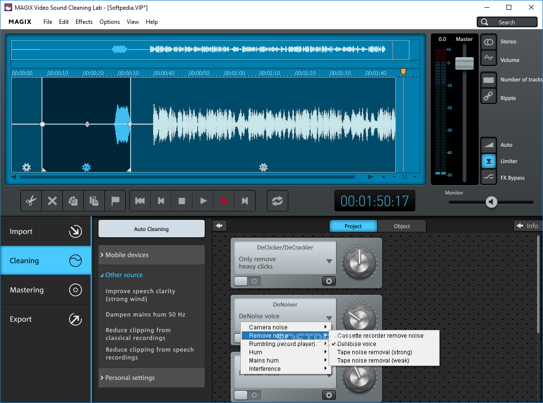
Task: Start recording with the red record button
Action: pyautogui.click(x=224, y=201)
